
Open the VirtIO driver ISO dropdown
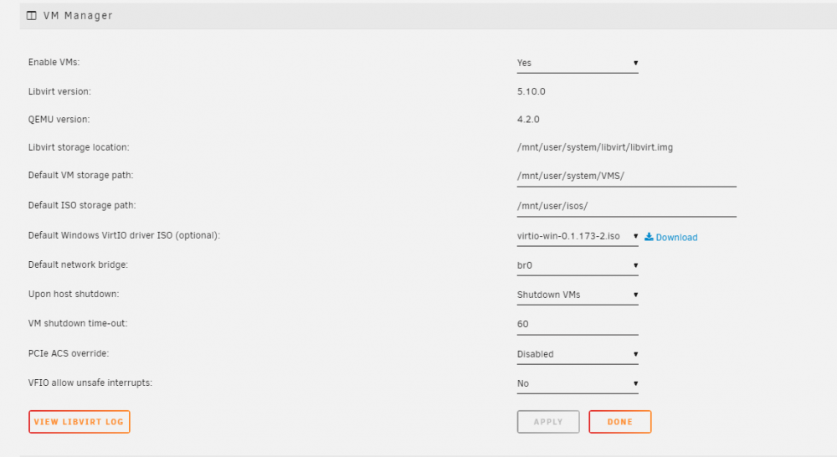point(577,237)
